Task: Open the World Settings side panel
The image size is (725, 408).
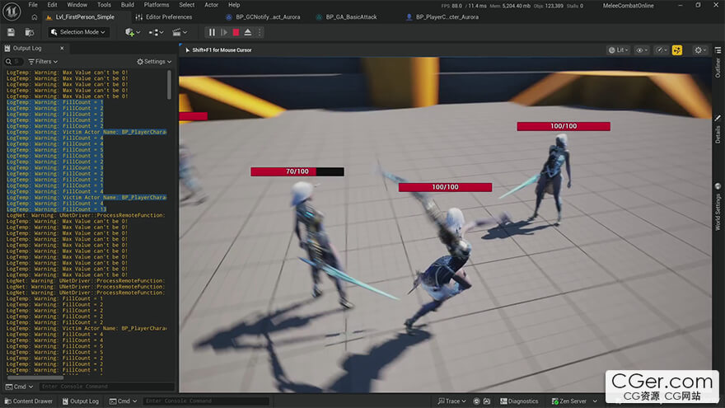Action: [x=718, y=207]
